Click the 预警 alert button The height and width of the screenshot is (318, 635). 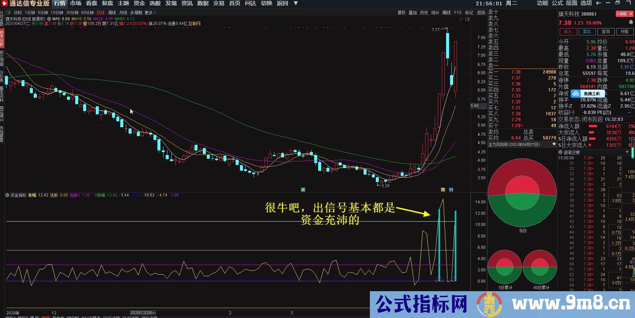[624, 31]
